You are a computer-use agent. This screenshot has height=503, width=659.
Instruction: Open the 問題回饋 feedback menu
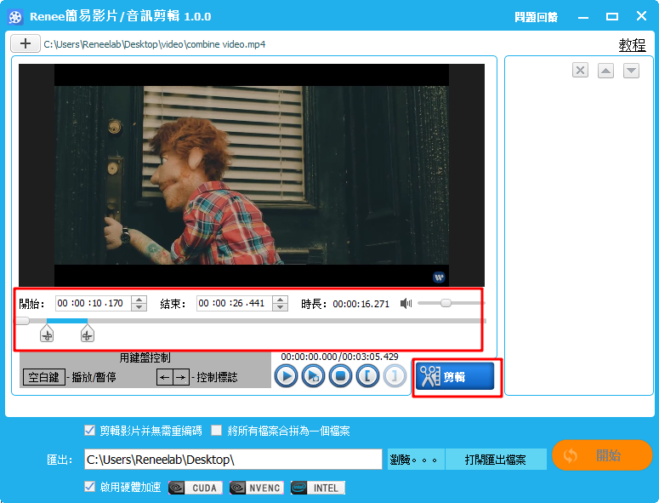[537, 17]
